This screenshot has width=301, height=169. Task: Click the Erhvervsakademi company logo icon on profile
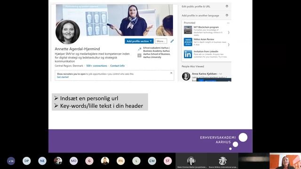point(140,49)
